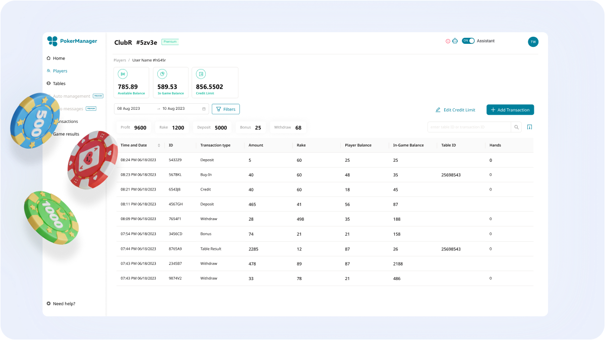Click the Available Balance card icon
Image resolution: width=605 pixels, height=340 pixels.
[123, 74]
